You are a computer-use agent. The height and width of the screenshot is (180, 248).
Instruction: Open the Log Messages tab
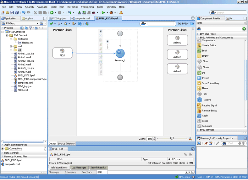(x=79, y=167)
